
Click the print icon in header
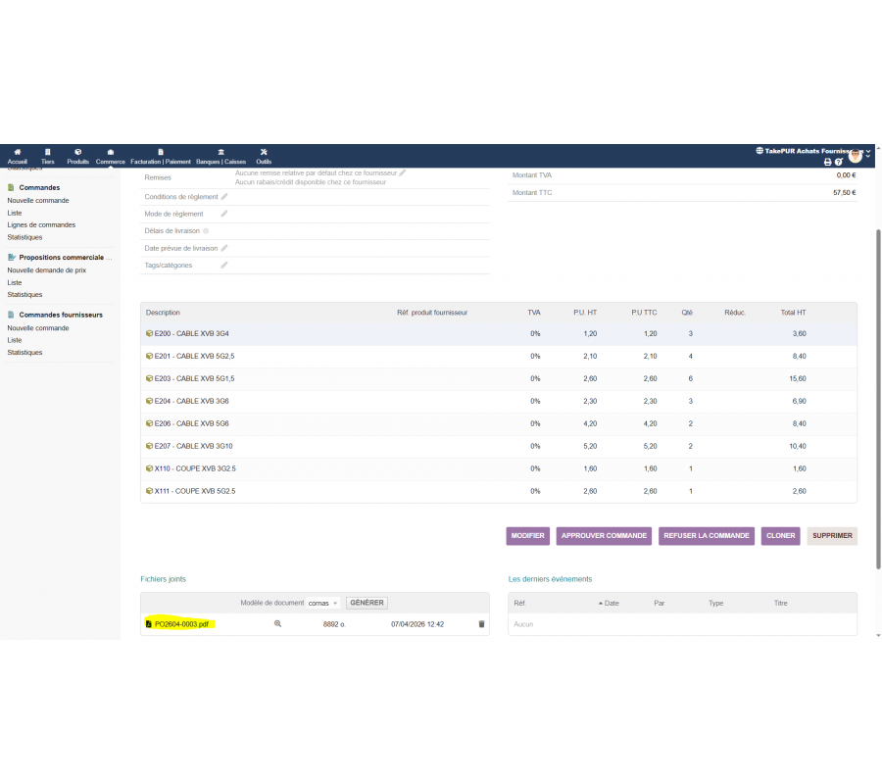827,162
